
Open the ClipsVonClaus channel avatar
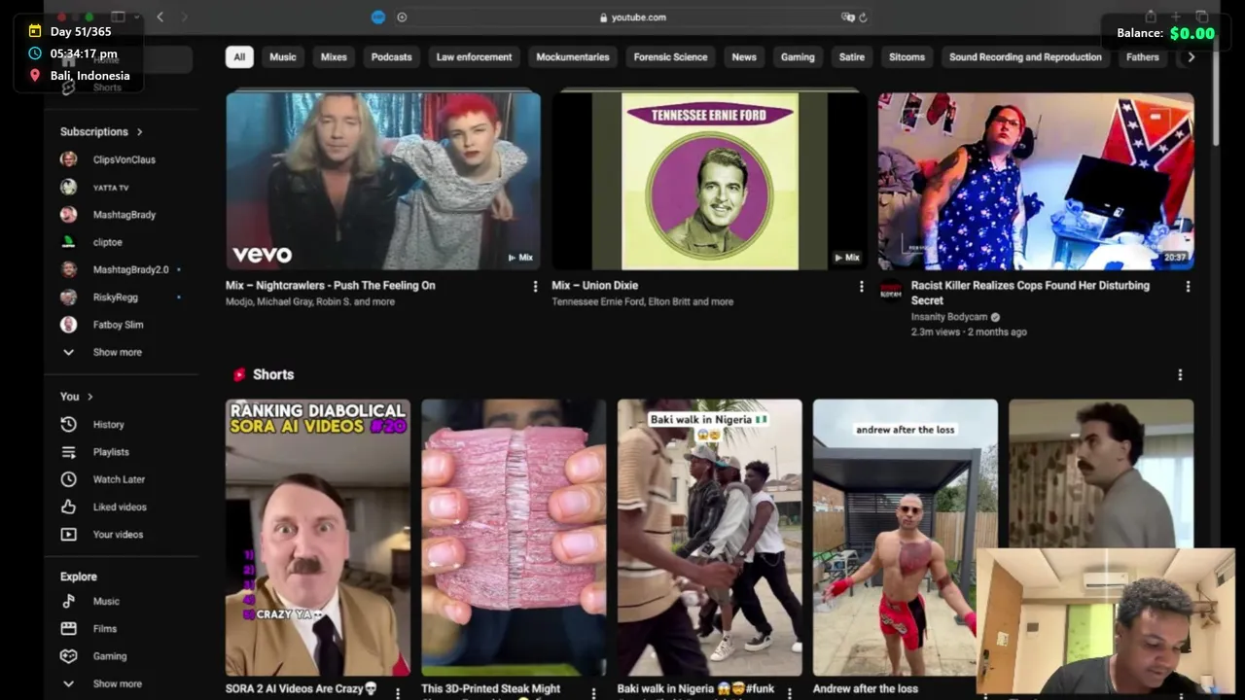68,159
